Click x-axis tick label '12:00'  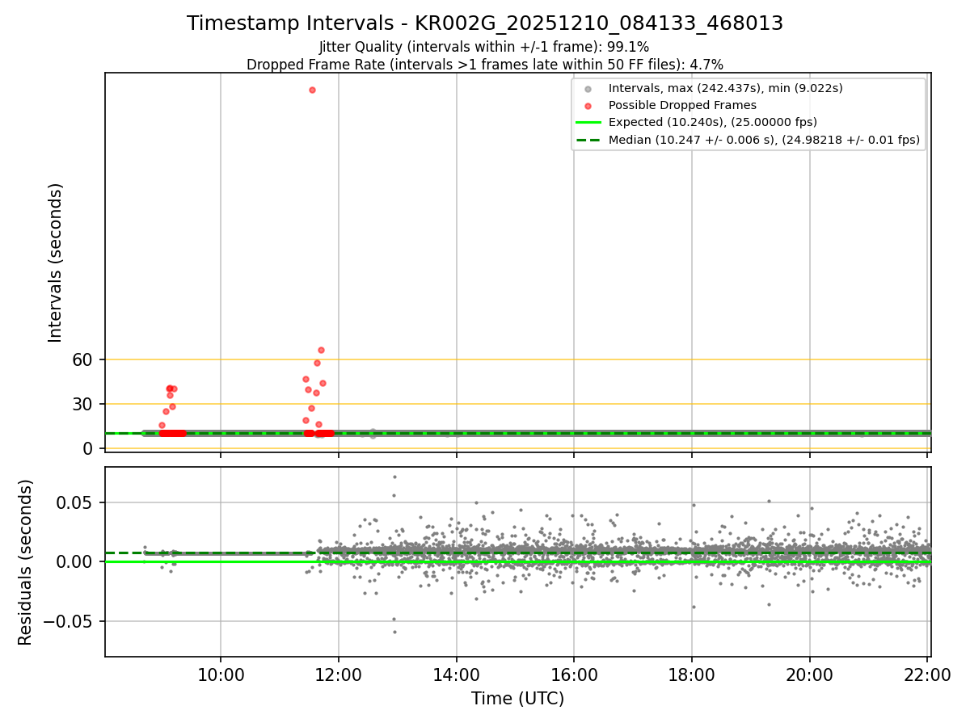[x=339, y=674]
